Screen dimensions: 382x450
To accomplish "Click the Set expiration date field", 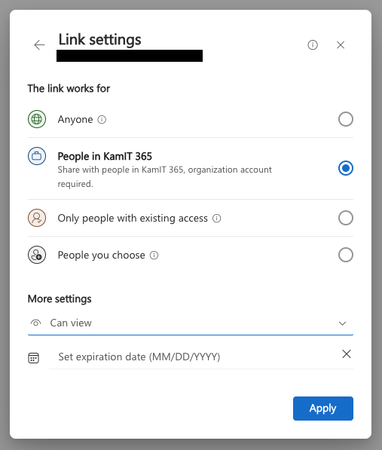I will [x=194, y=357].
